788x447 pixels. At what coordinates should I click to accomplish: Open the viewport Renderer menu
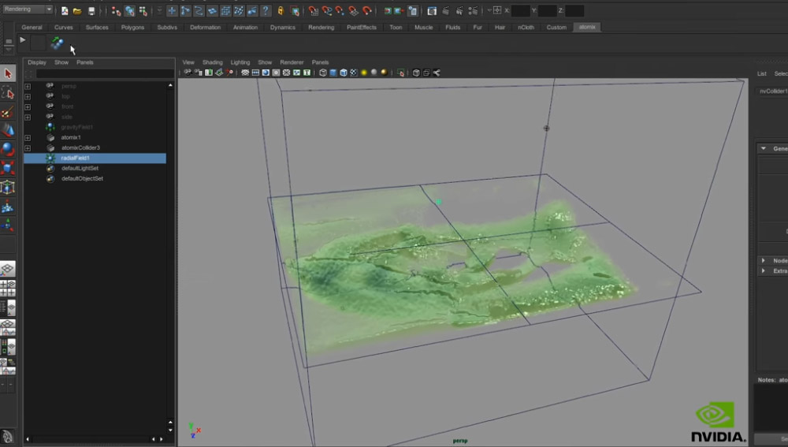(292, 62)
